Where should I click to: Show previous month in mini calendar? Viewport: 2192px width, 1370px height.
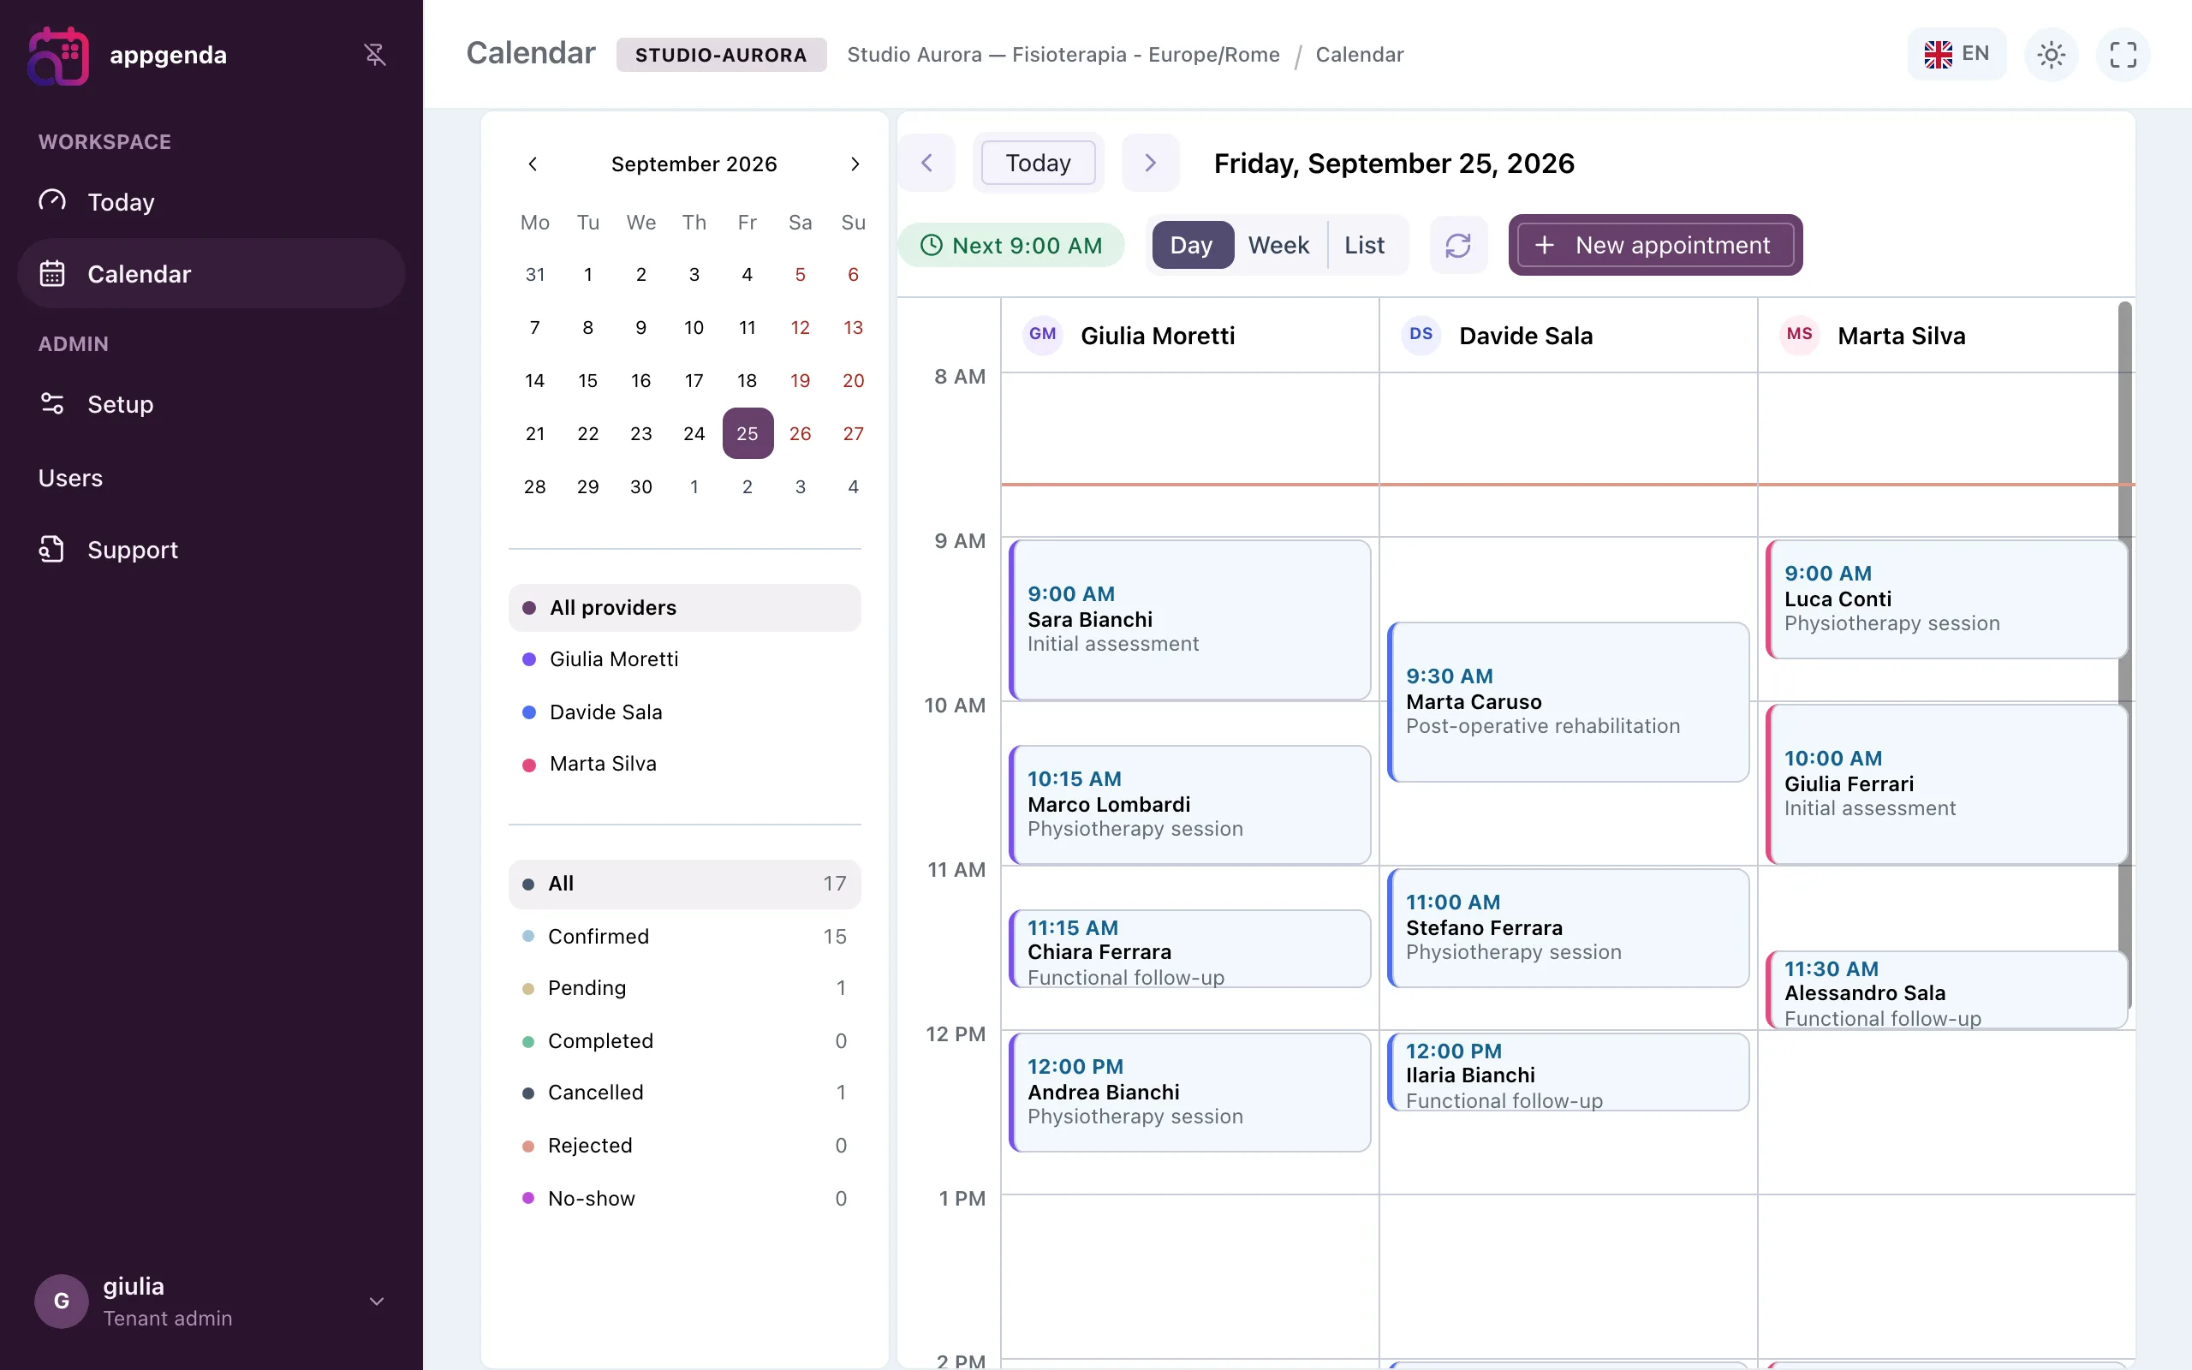click(x=533, y=164)
